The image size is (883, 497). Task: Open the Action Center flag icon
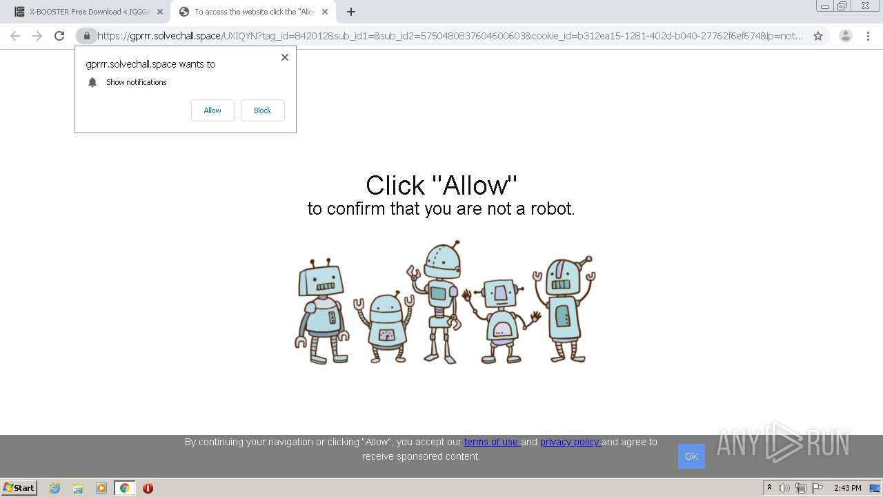(x=817, y=488)
